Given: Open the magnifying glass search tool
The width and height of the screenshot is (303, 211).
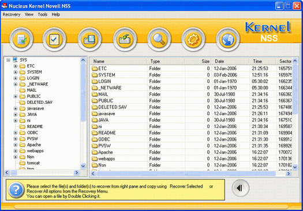Looking at the screenshot, I should 159,39.
